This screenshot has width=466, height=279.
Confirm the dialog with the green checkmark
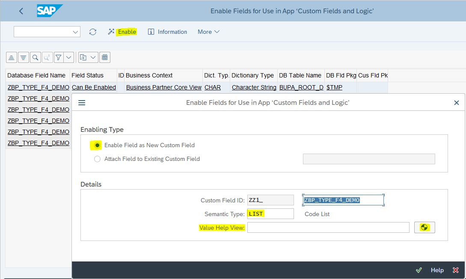coord(419,270)
